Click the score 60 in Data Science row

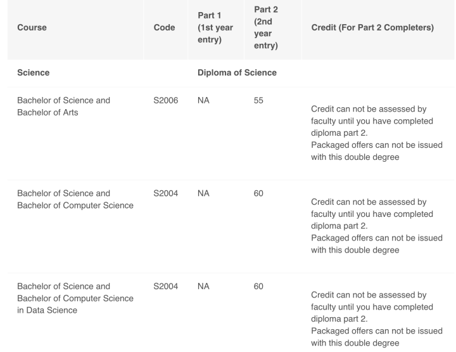(x=258, y=286)
